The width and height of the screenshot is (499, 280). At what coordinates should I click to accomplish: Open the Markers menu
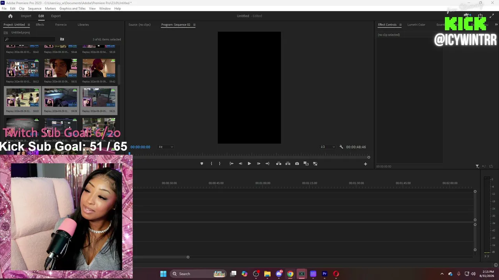(50, 9)
